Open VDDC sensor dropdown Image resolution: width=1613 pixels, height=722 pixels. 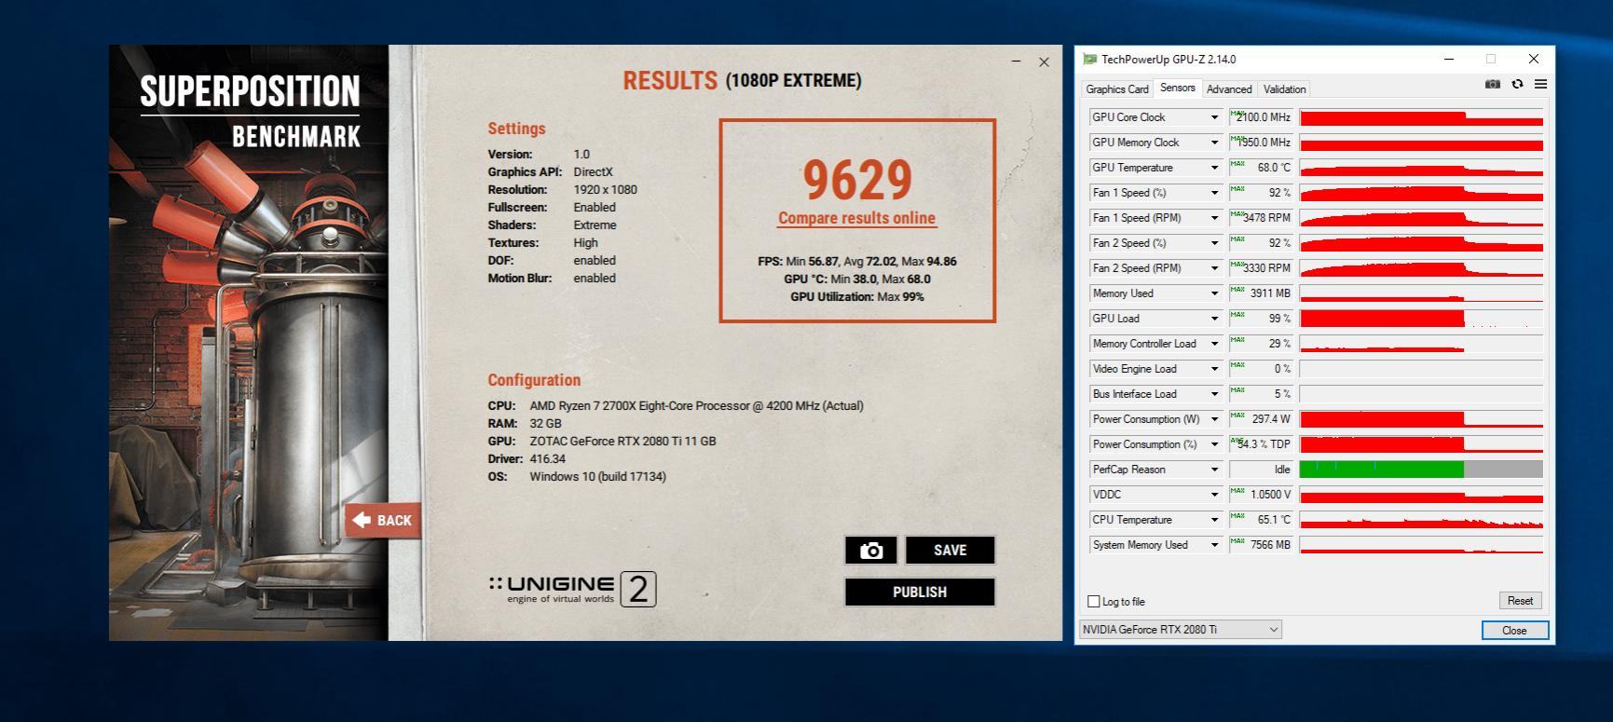pos(1214,495)
